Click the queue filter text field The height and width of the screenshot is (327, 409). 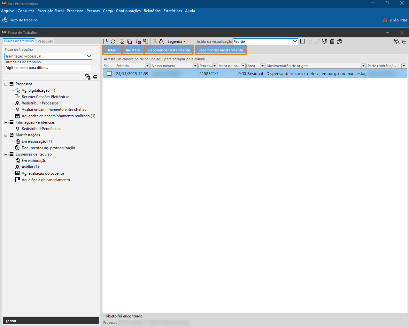tap(48, 68)
